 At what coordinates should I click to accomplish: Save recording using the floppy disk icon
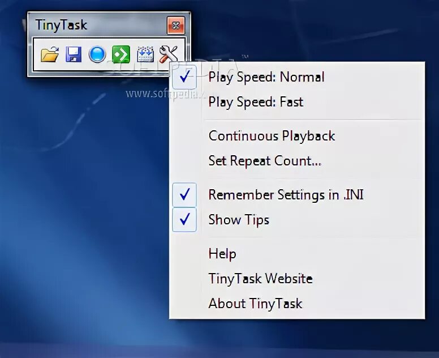(74, 54)
